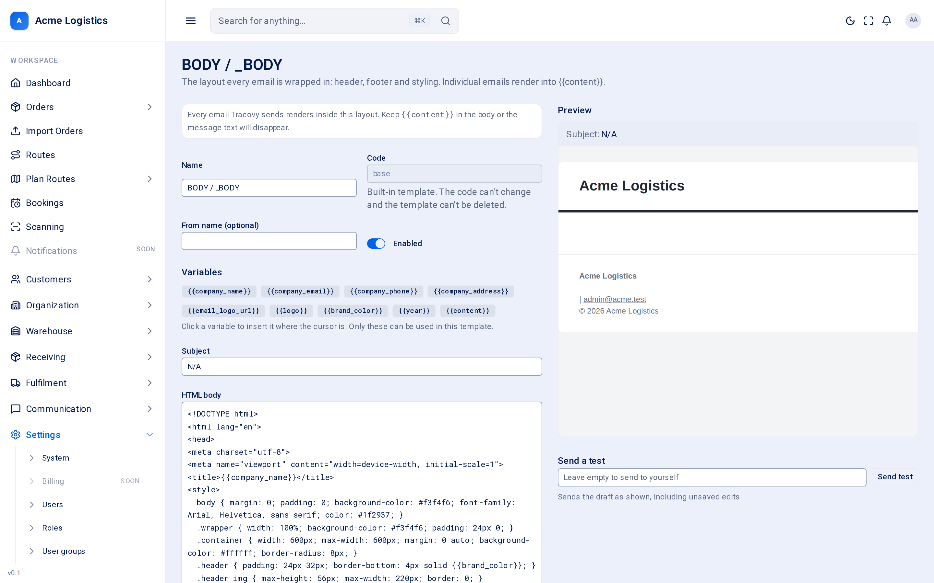The image size is (934, 583).
Task: Click the Organization building icon
Action: [x=16, y=305]
